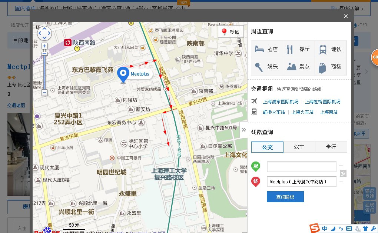Viewport: 378px width, 233px height.
Task: Search nearby 娱乐 entertainment
Action: pos(267,67)
